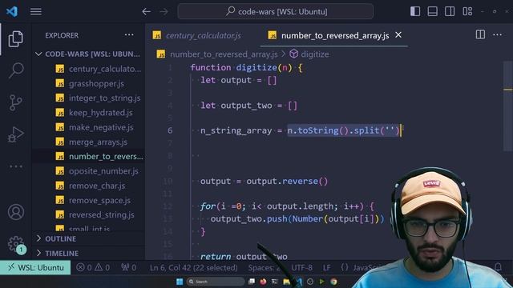Open Chrome from the taskbar
Viewport: 513px width, 288px height.
tap(333, 282)
